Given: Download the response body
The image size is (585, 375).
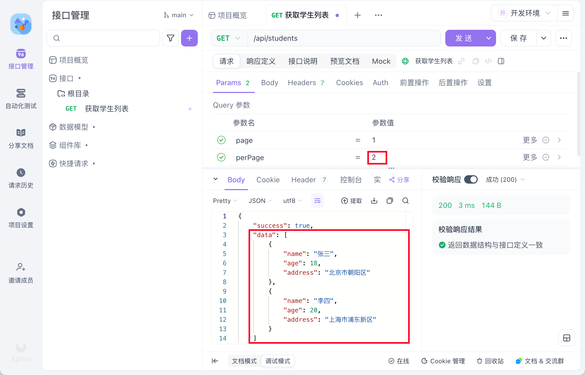Looking at the screenshot, I should coord(374,201).
